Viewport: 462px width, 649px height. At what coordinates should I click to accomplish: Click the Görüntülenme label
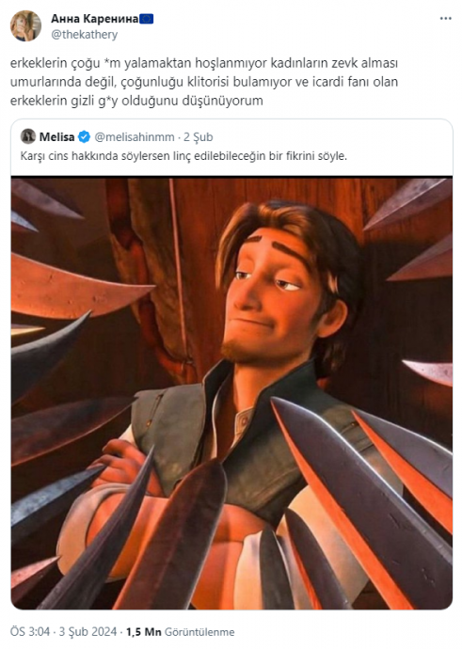(199, 632)
